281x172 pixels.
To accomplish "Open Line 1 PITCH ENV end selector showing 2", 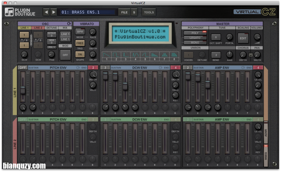I will [x=93, y=68].
